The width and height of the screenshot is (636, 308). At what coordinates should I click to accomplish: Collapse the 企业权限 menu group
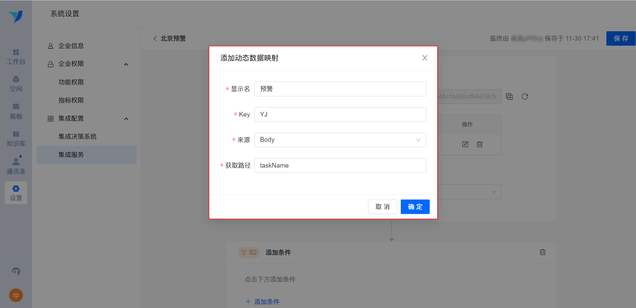point(126,64)
